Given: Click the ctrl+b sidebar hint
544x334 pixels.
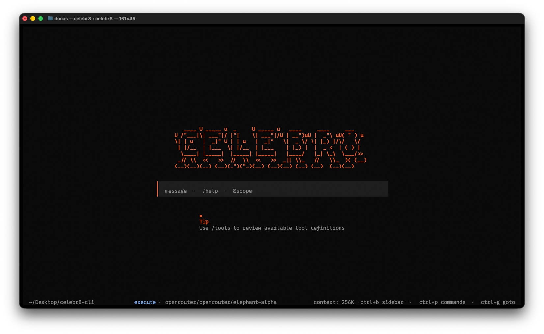Looking at the screenshot, I should pos(382,302).
